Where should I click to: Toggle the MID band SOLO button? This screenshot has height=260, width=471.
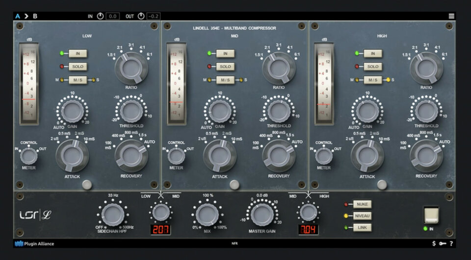coord(225,67)
